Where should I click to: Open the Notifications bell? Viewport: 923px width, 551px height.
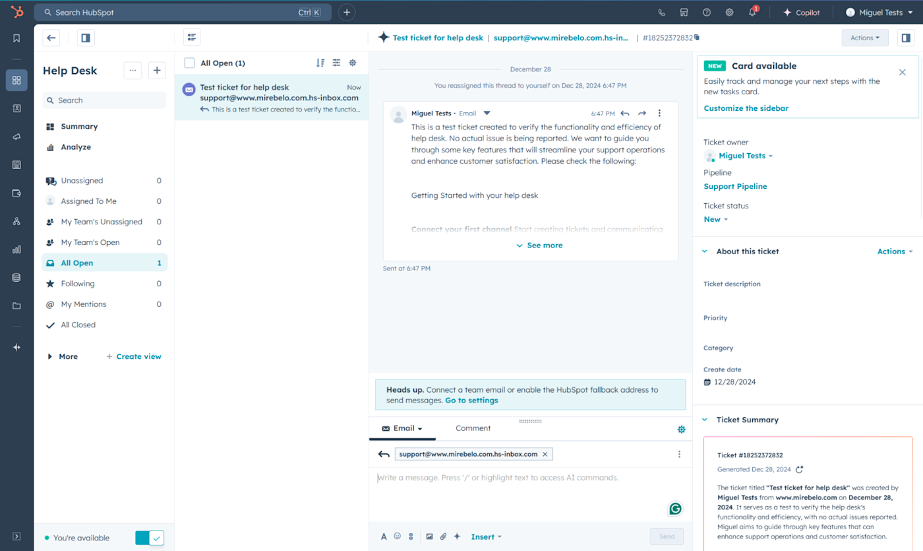752,13
